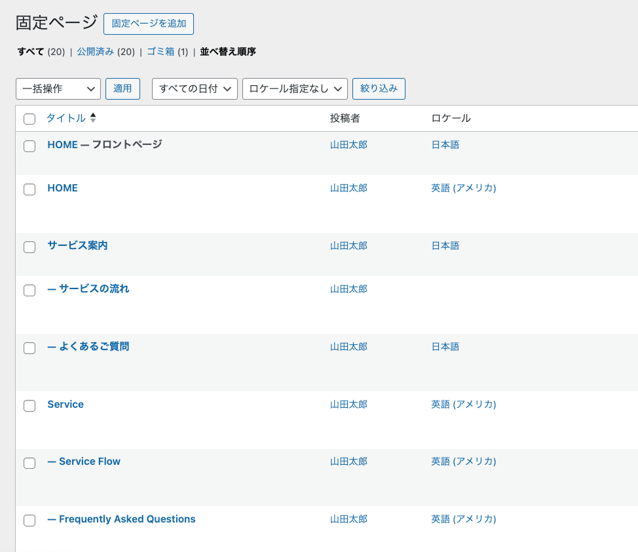Viewport: 638px width, 552px height.
Task: Click the 固定ページを追加 button
Action: coord(149,24)
